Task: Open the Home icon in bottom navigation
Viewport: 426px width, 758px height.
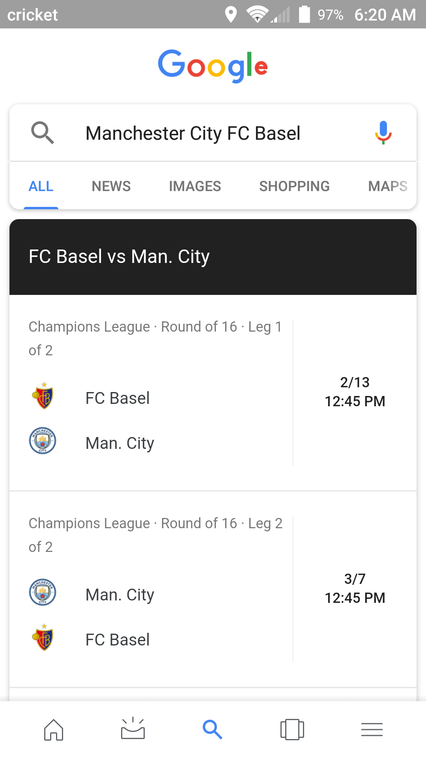Action: (54, 730)
